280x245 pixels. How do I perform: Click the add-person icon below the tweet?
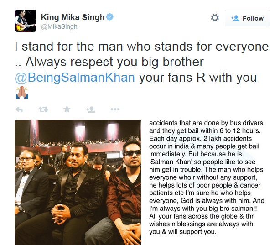90,109
